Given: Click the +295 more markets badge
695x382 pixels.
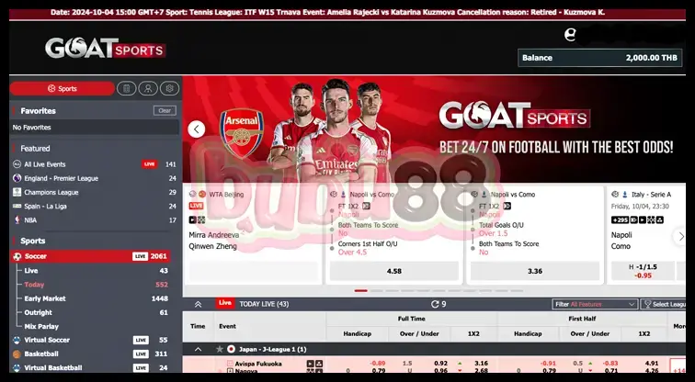Looking at the screenshot, I should pyautogui.click(x=620, y=220).
